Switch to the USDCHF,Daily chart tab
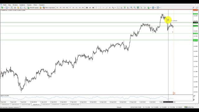Screen dimensions: 199x112 (26, 105)
